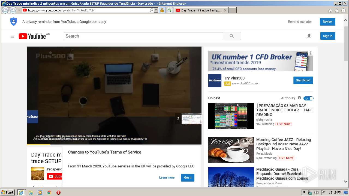Click Learn more in Terms notice

tap(167, 177)
